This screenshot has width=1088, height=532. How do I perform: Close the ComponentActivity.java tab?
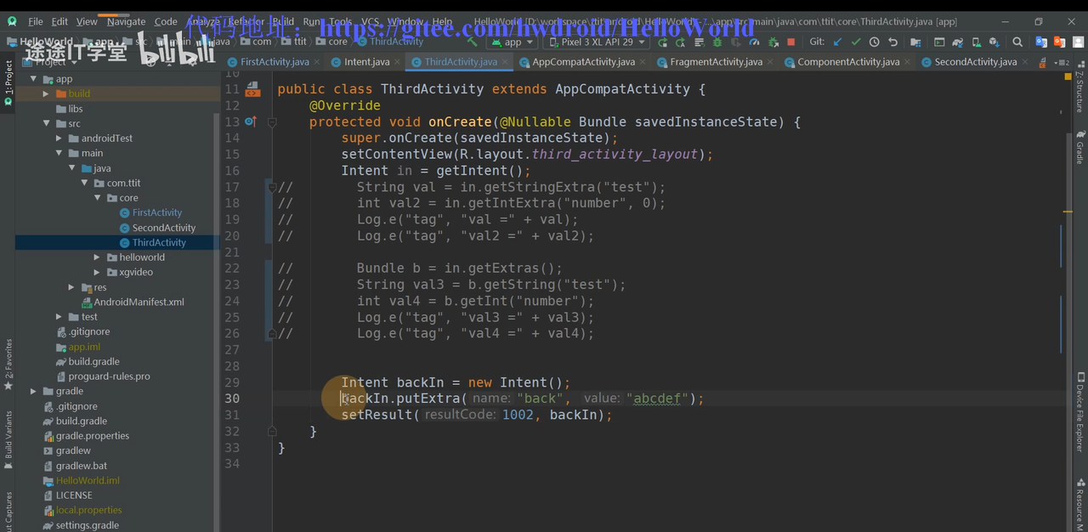907,62
